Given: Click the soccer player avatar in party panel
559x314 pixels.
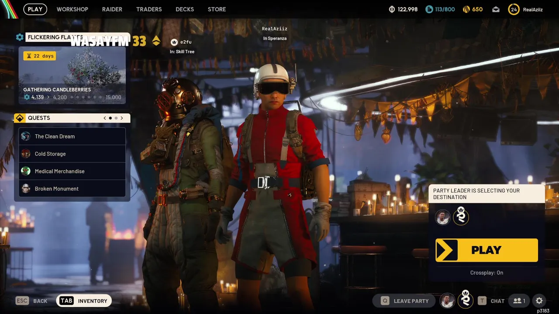Looking at the screenshot, I should 443,217.
